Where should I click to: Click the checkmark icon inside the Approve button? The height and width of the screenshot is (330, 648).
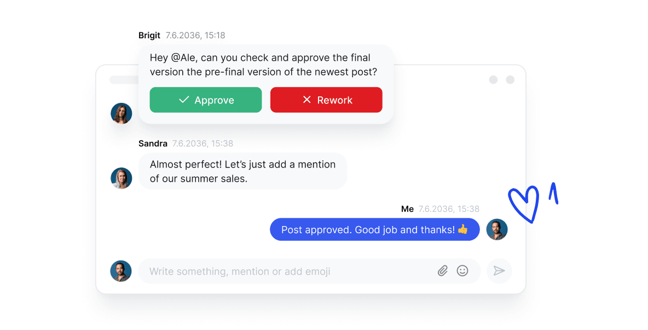pyautogui.click(x=184, y=100)
